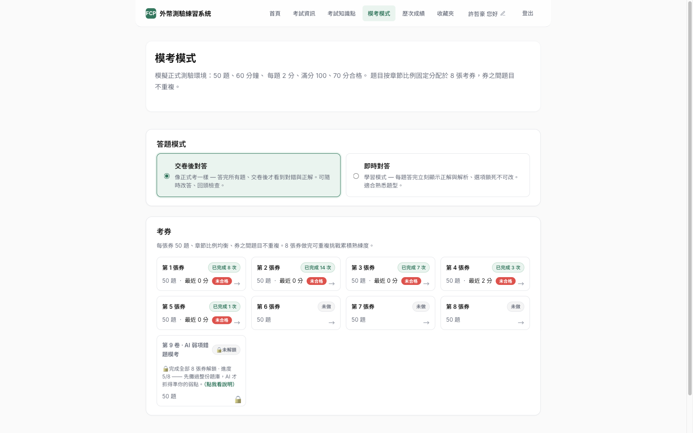Open the 第 1 張券 exam card

[x=201, y=274]
